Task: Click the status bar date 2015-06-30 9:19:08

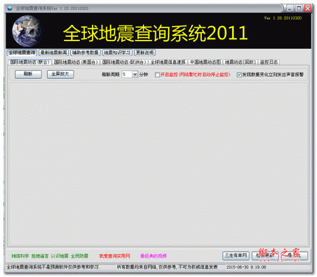Action: click(x=246, y=267)
